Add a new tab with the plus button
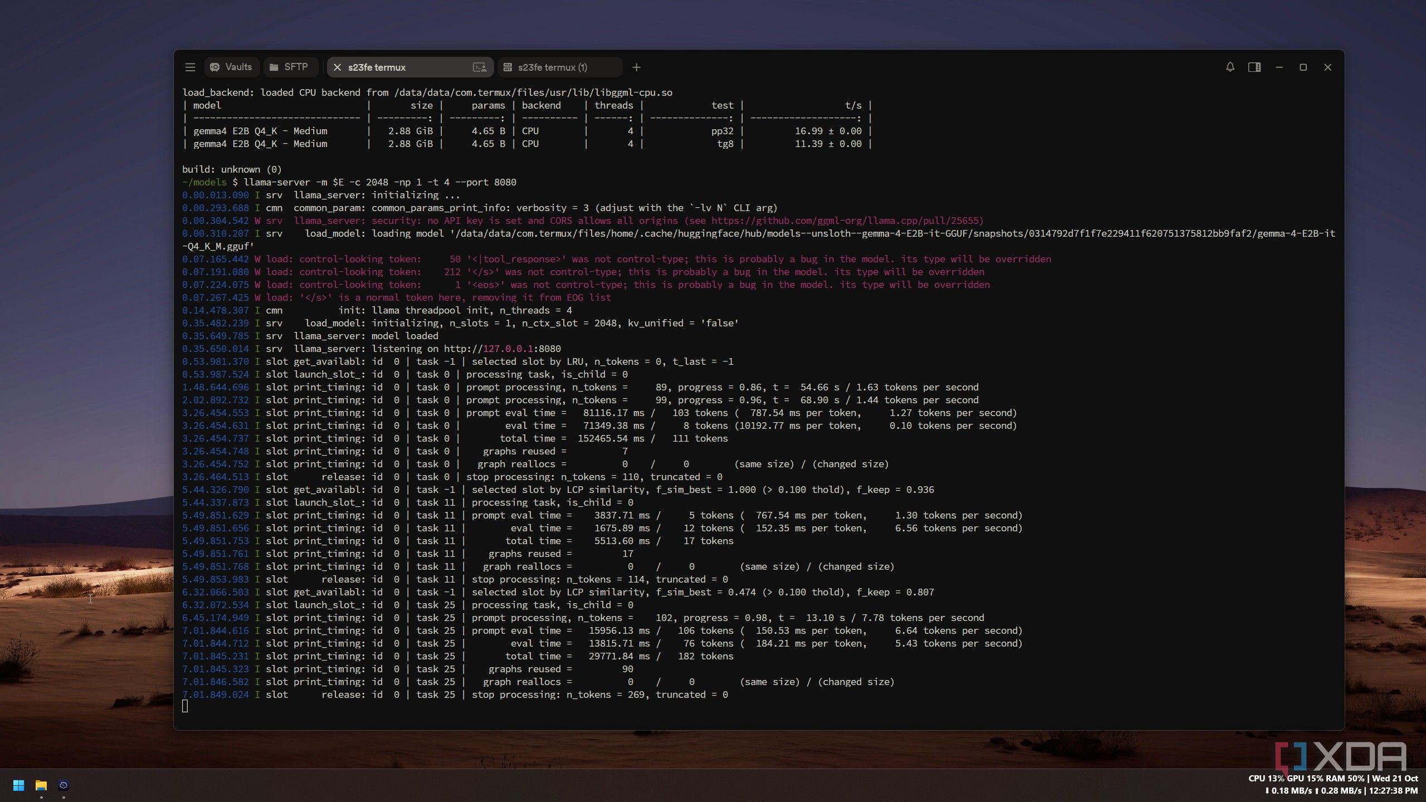The height and width of the screenshot is (802, 1426). click(x=636, y=67)
